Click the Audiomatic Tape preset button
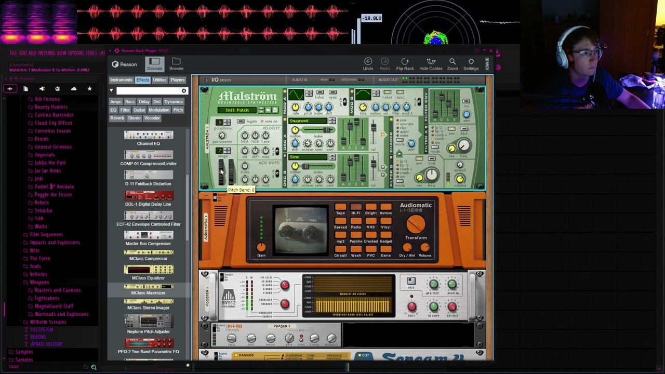 [340, 208]
